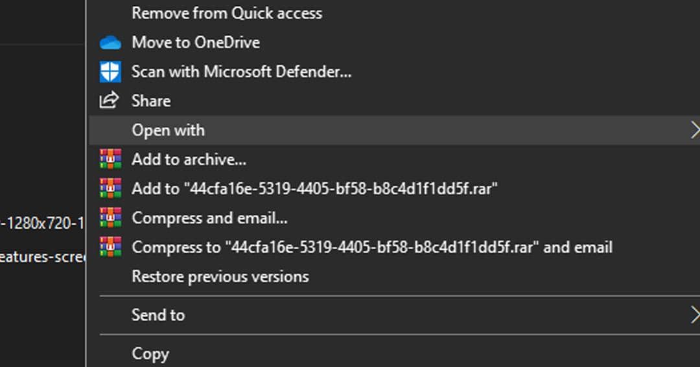Expand the Open with submenu arrow
Viewport: 700px width, 367px height.
695,130
